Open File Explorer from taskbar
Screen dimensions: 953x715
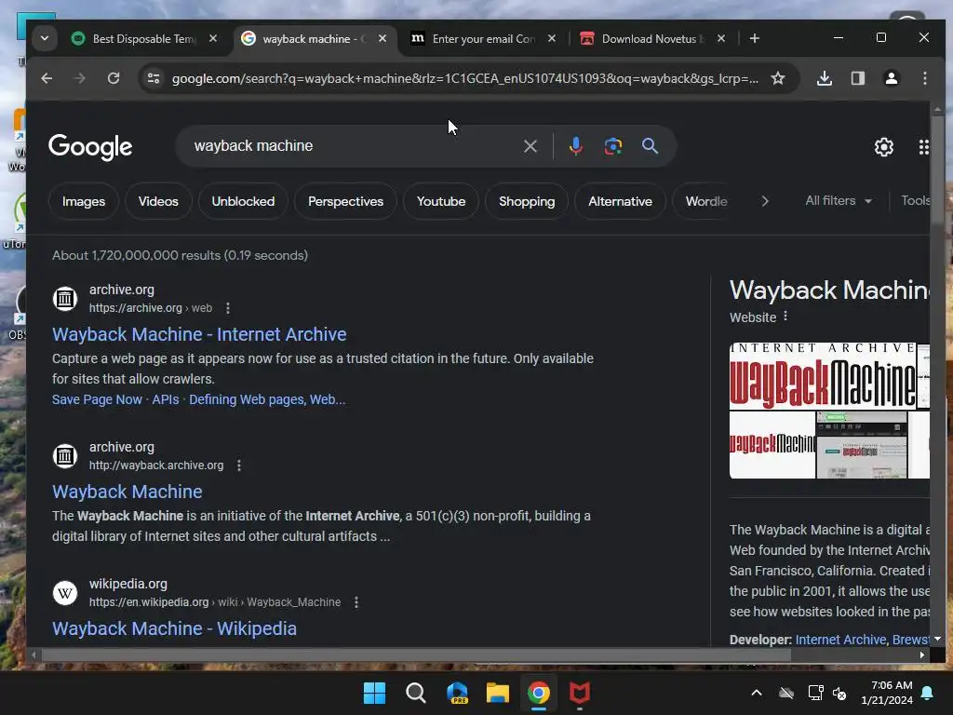pyautogui.click(x=498, y=693)
